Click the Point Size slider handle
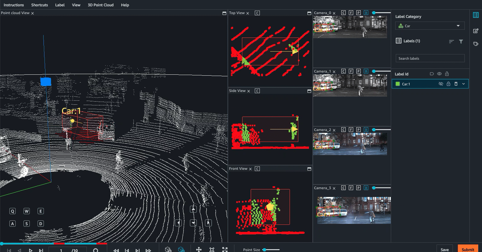The image size is (482, 252). (264, 250)
